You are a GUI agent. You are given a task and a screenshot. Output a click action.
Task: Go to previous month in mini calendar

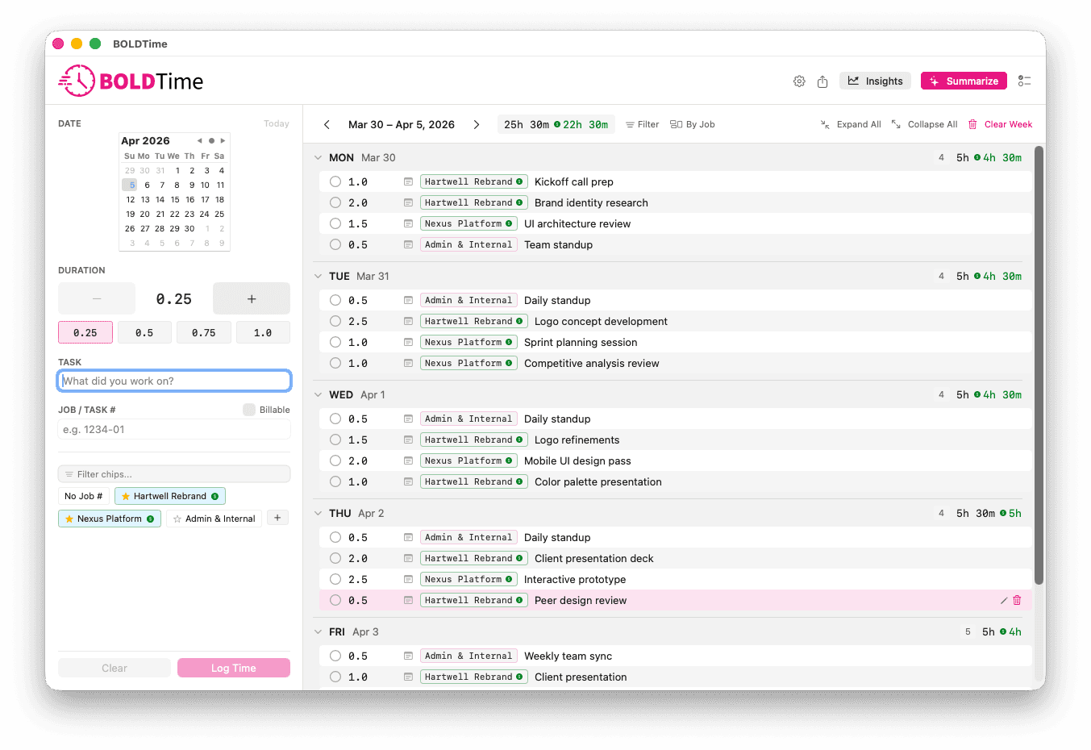199,140
